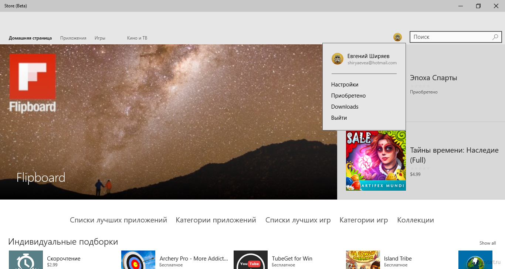The height and width of the screenshot is (269, 505).
Task: Open the TubeGet for Win app icon
Action: click(251, 260)
